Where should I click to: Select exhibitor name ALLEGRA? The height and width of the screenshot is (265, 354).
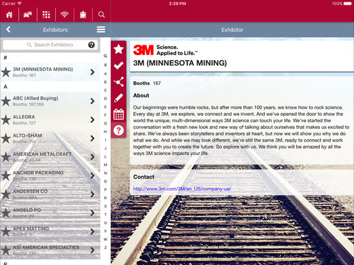[24, 117]
